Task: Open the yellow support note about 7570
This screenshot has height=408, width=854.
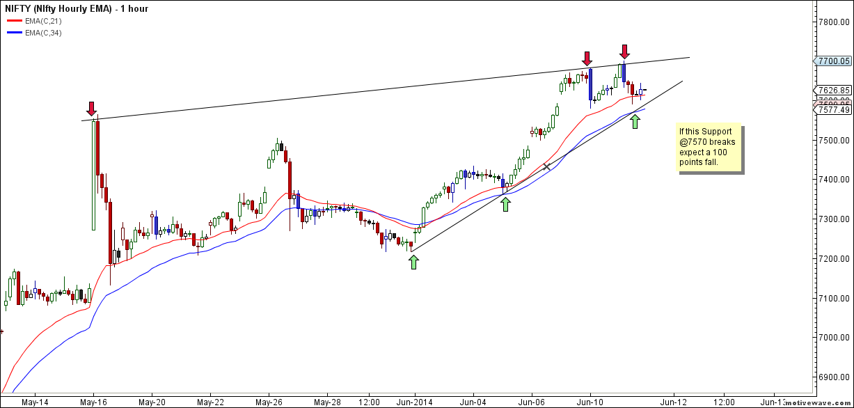Action: coord(709,147)
